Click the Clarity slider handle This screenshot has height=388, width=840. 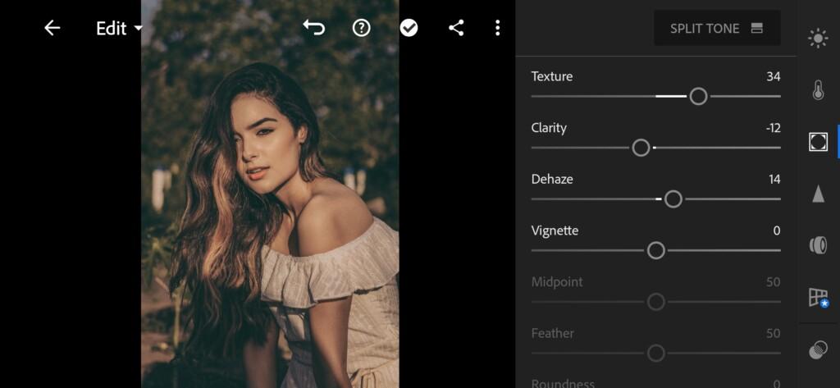[x=641, y=148]
